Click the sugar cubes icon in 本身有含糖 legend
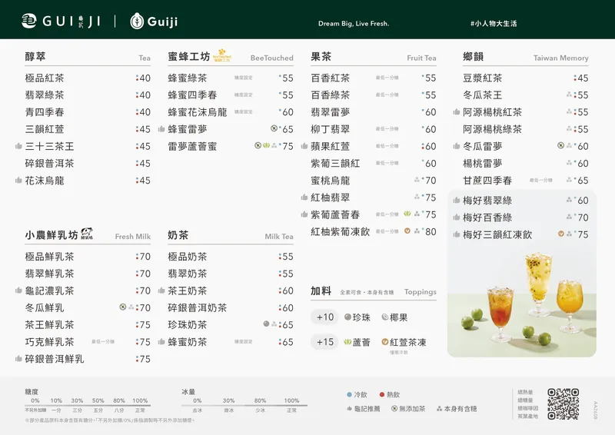The image size is (615, 435). click(x=439, y=409)
